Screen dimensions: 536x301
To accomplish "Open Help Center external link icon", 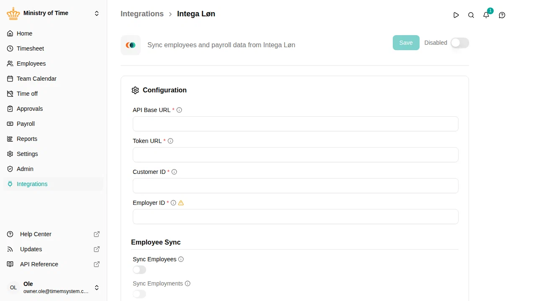I will [97, 234].
